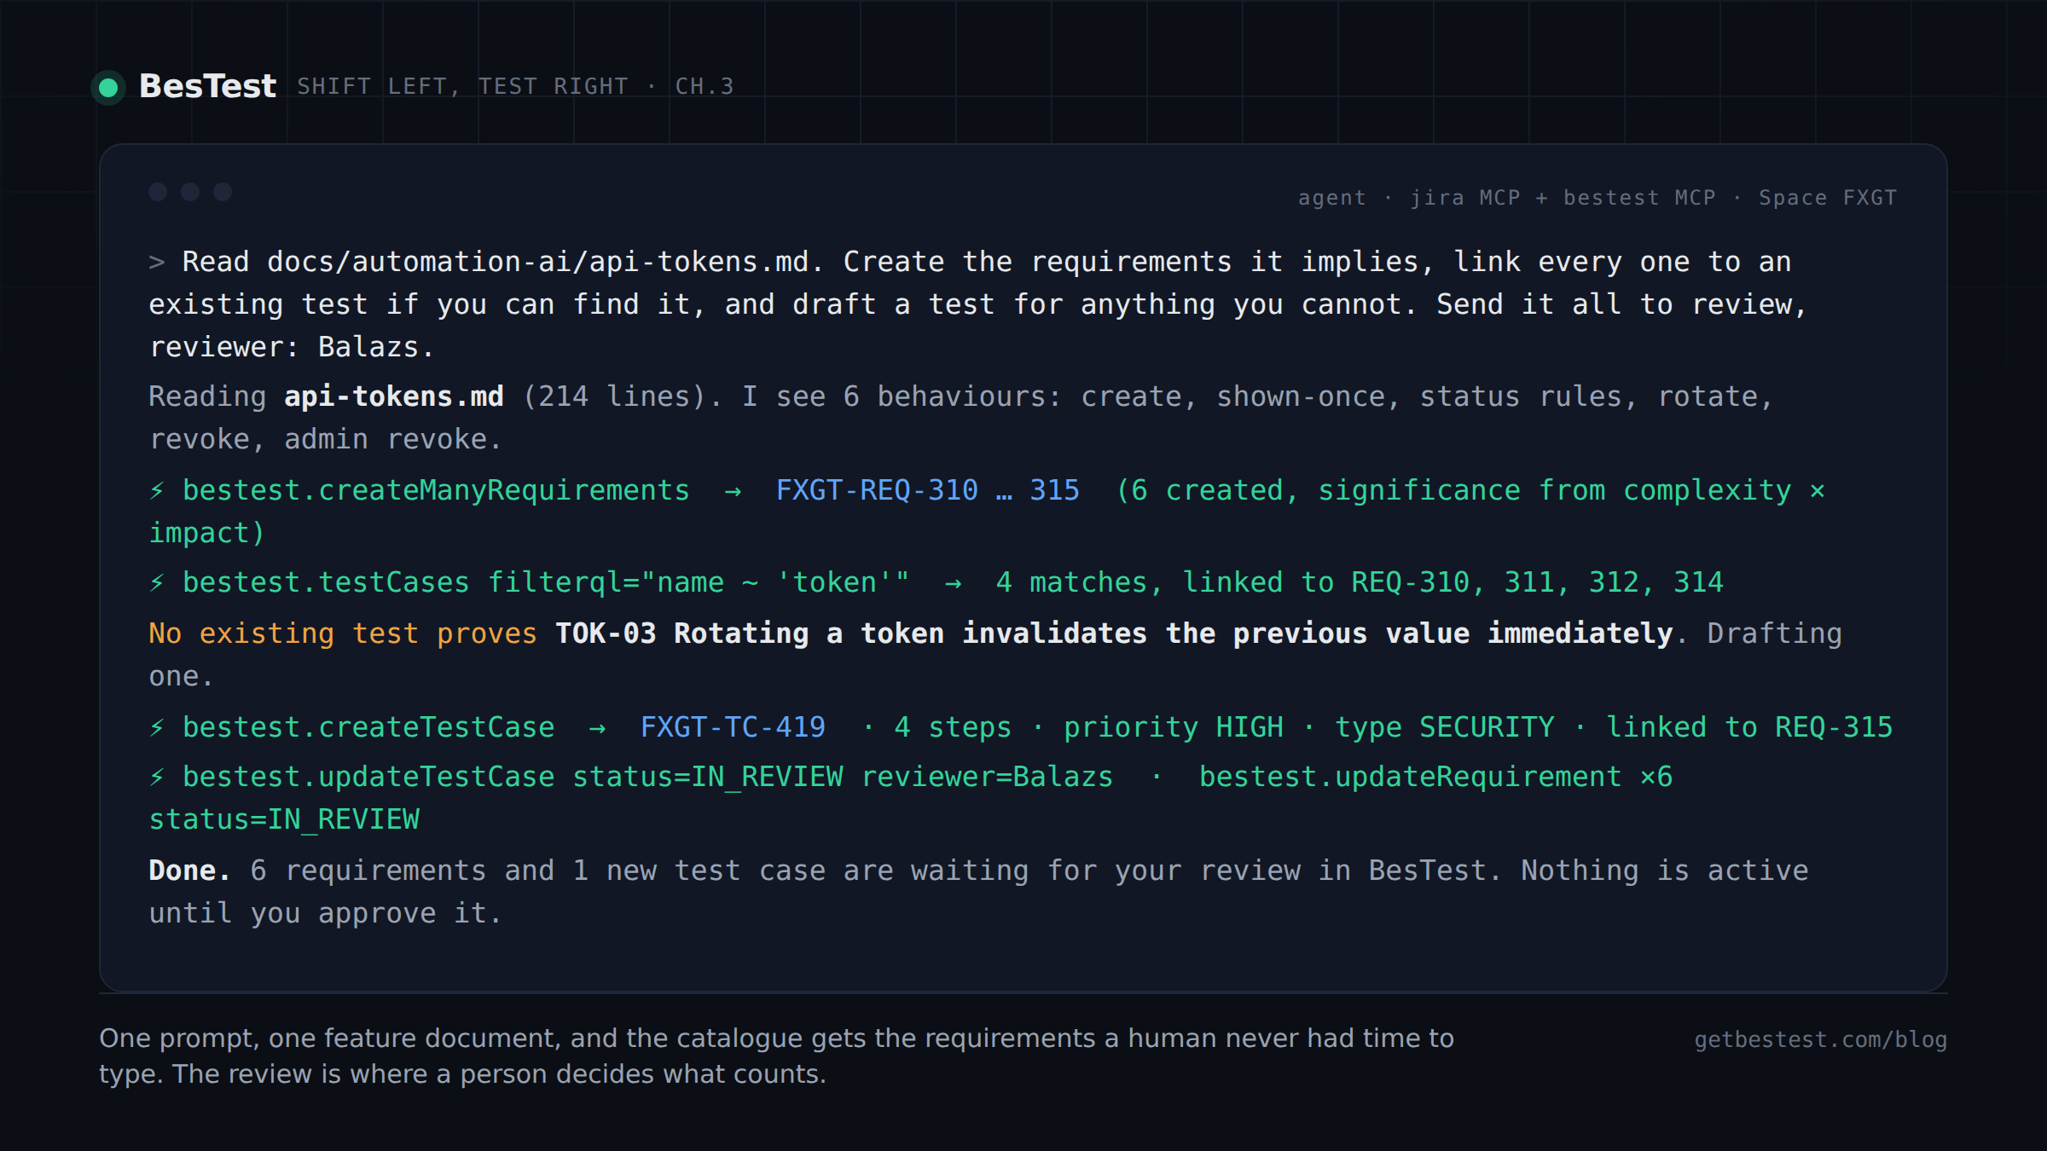Click 'jira MCP + bestest MCP' header text
Viewport: 2047px width, 1151px height.
[1563, 198]
